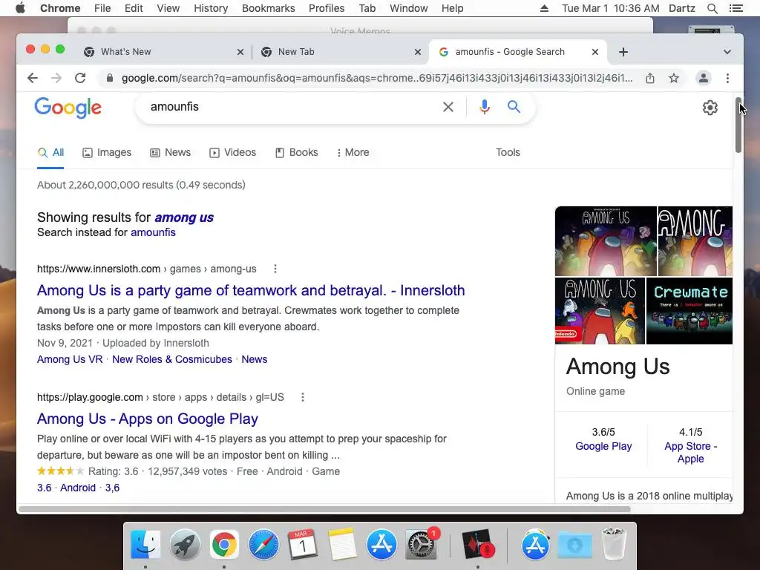The image size is (760, 570).
Task: Open Chrome's three-dot menu
Action: [x=727, y=78]
